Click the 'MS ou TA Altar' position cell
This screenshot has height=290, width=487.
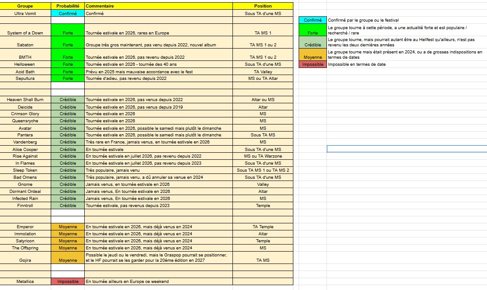(263, 78)
